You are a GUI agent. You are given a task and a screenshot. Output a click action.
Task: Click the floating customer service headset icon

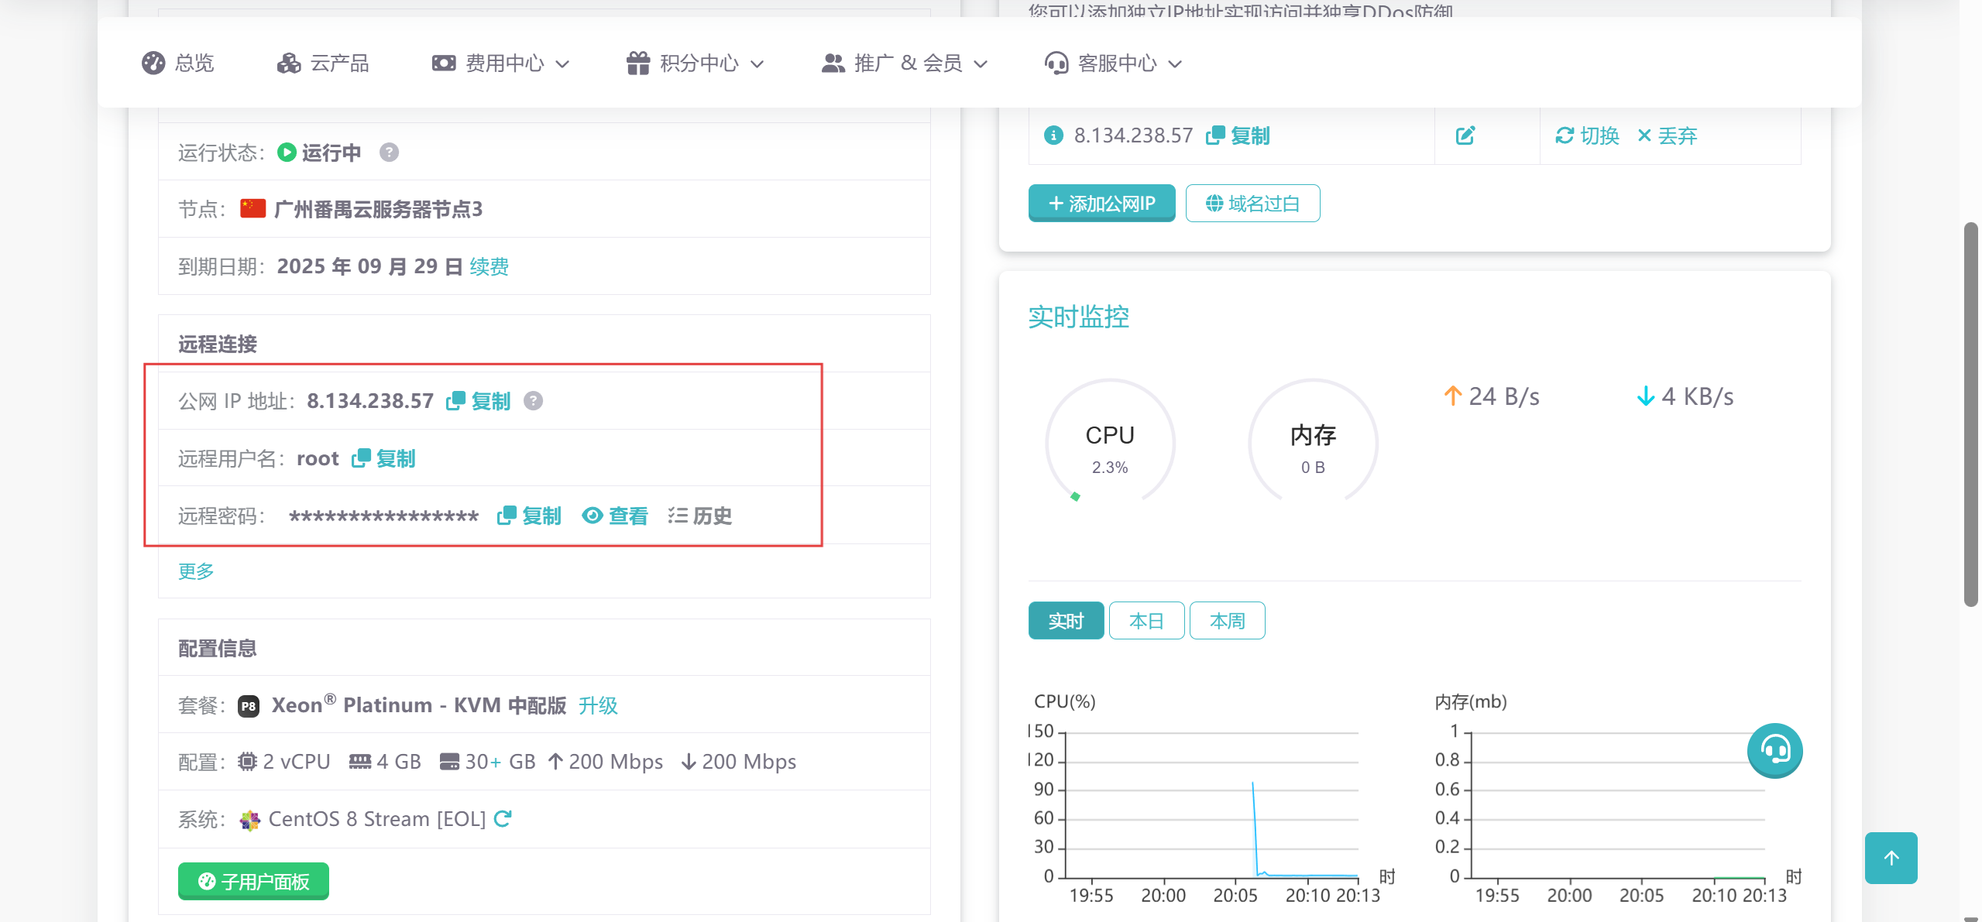click(x=1774, y=750)
